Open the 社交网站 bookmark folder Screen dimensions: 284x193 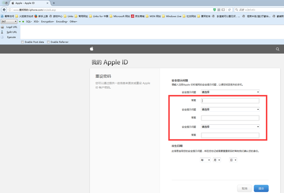pos(189,16)
